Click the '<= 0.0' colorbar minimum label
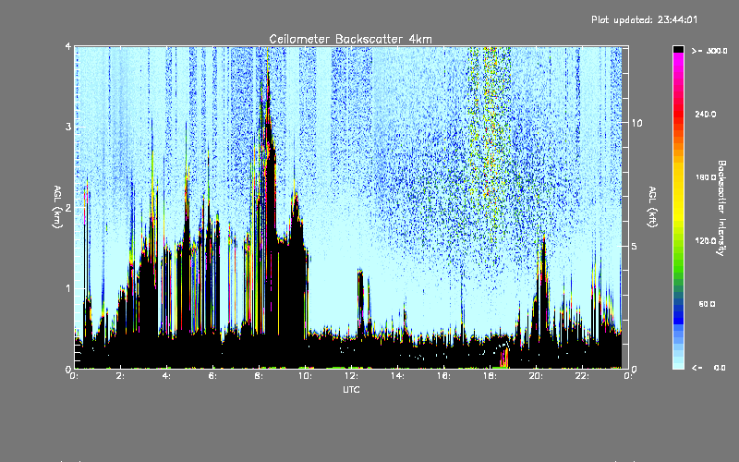 (x=709, y=368)
